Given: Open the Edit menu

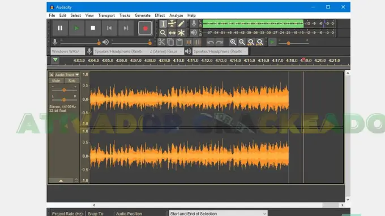Looking at the screenshot, I should (x=63, y=15).
